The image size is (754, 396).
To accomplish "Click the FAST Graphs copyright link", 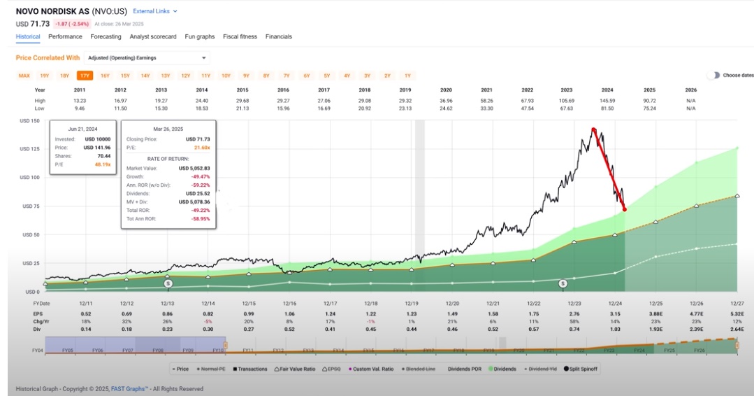I will pos(130,389).
